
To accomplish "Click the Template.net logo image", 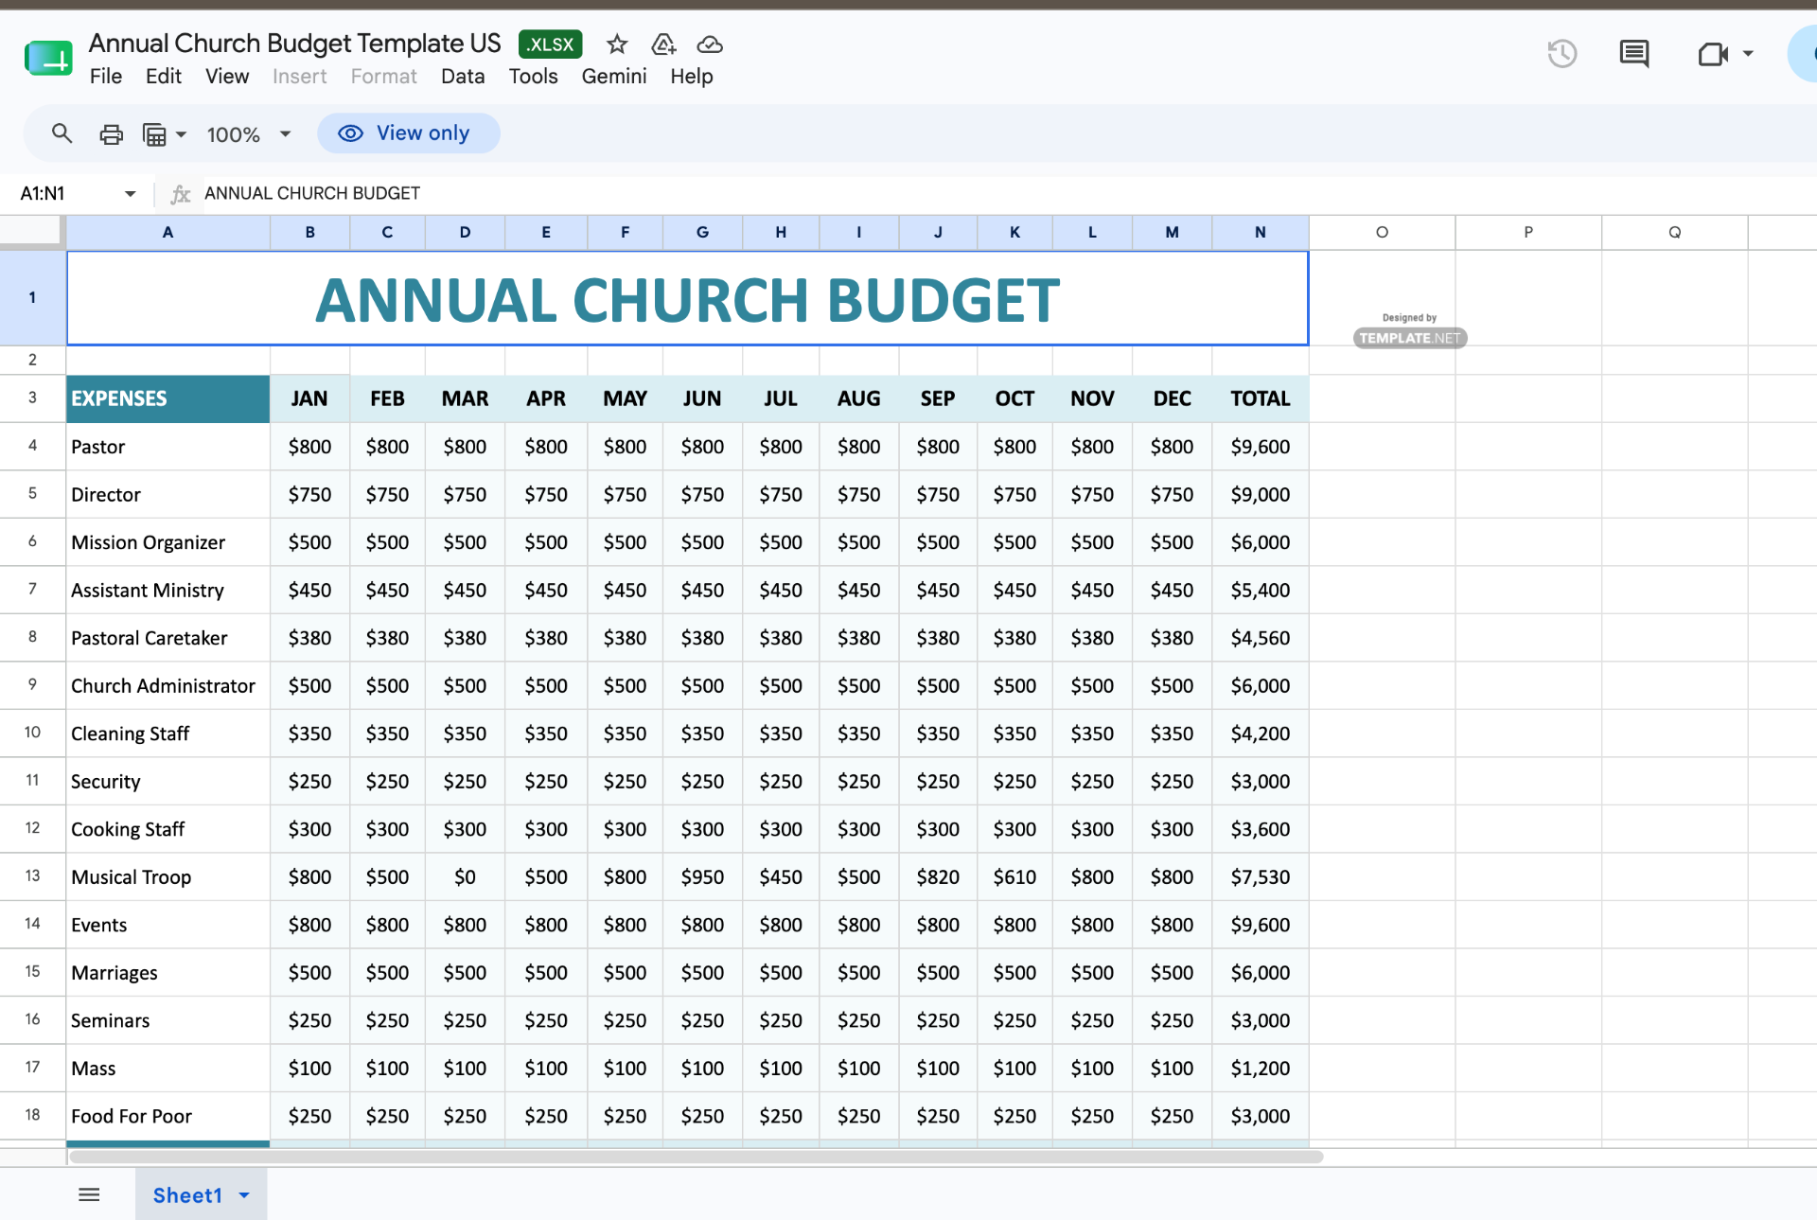I will pyautogui.click(x=1409, y=330).
